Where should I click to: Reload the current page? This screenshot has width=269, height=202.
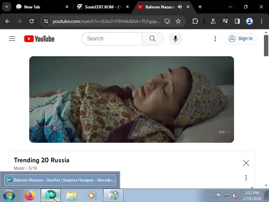32,21
